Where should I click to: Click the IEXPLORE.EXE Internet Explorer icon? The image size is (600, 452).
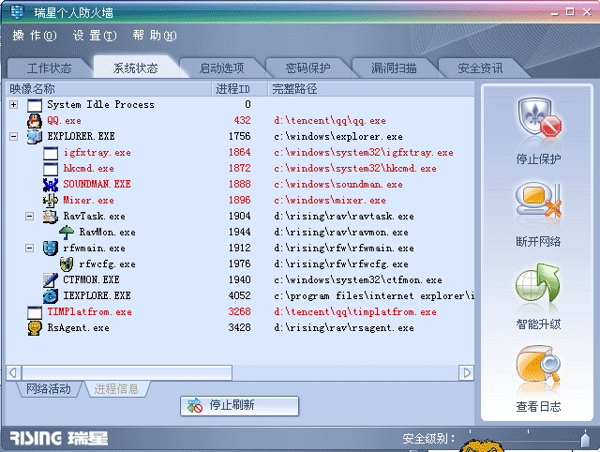tap(51, 295)
